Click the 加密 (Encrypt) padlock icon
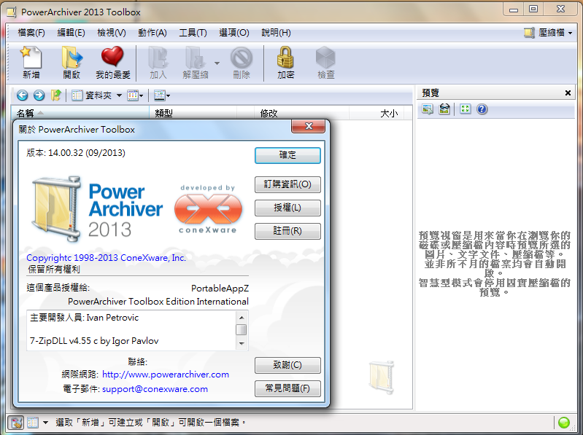This screenshot has height=435, width=583. click(285, 63)
